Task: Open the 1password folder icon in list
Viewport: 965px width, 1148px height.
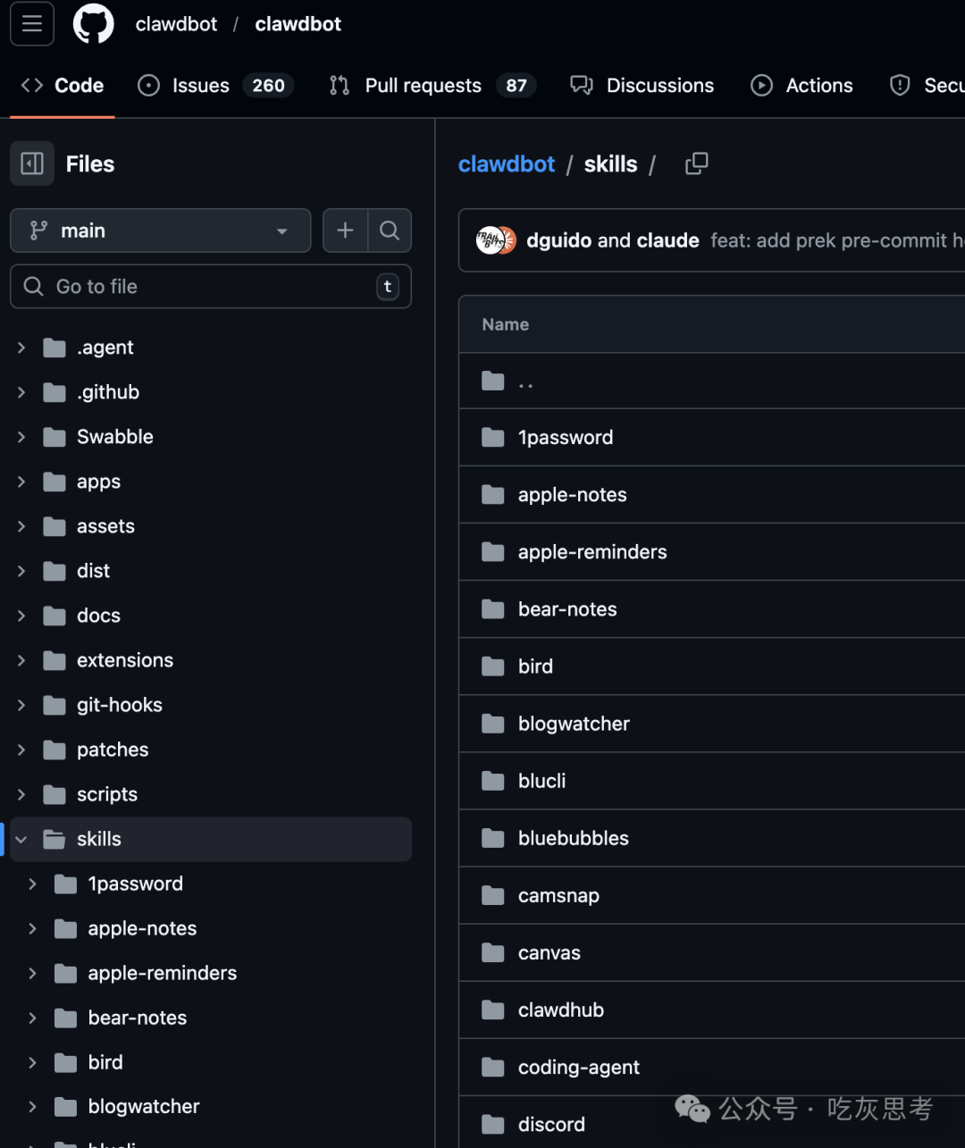Action: (493, 438)
